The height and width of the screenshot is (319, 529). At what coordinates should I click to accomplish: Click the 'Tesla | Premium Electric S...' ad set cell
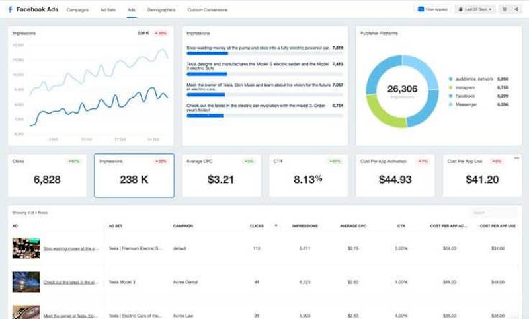[x=136, y=248]
